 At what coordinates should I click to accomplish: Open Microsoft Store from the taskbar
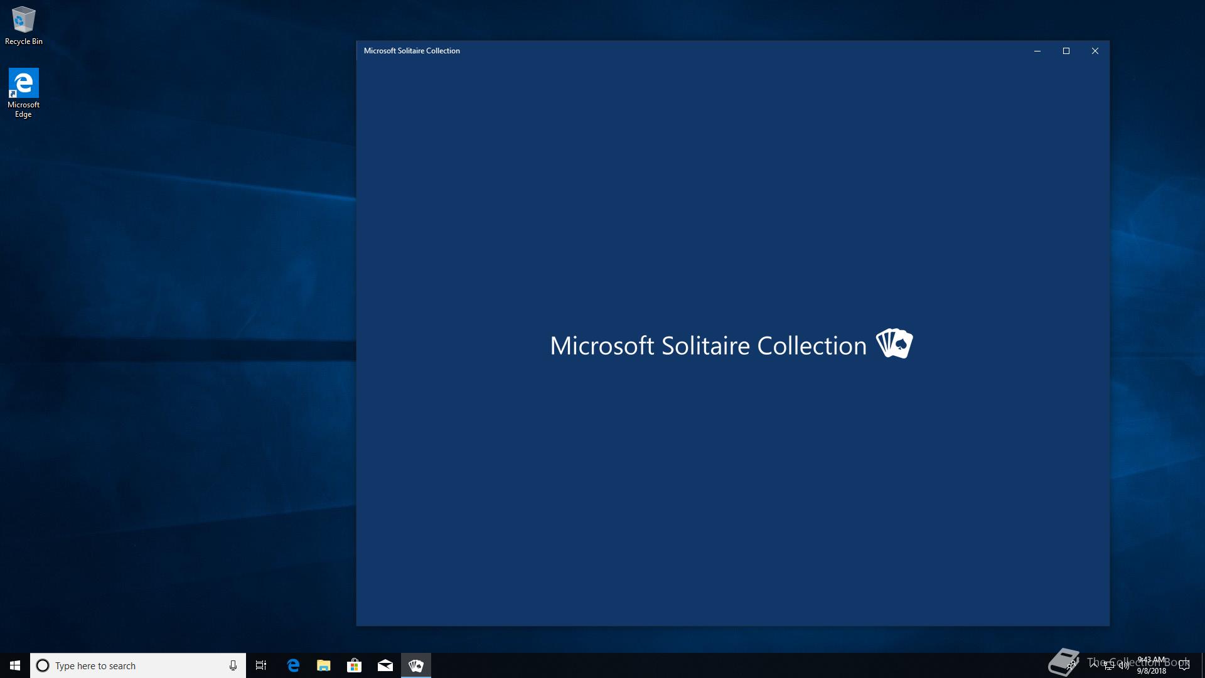pyautogui.click(x=355, y=665)
